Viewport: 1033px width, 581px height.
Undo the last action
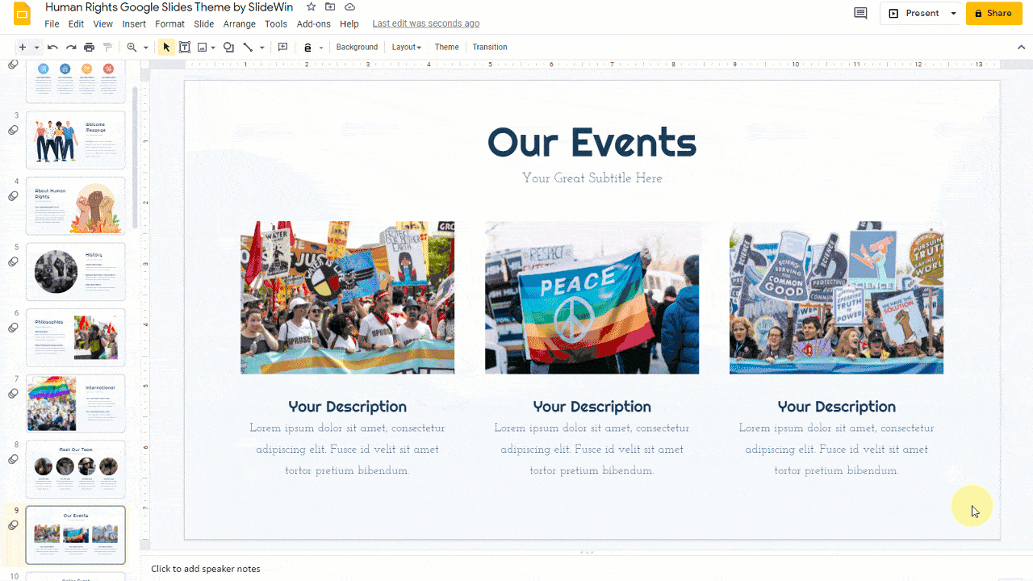(x=52, y=48)
